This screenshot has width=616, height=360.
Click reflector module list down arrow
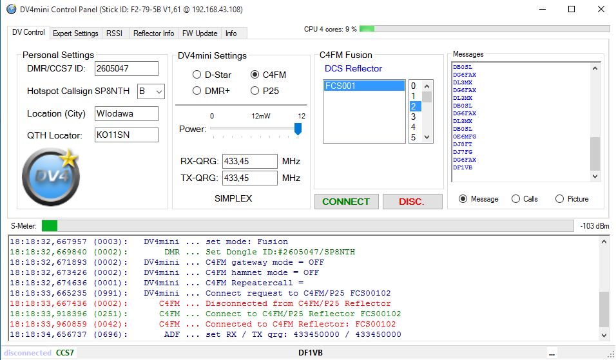(x=427, y=137)
